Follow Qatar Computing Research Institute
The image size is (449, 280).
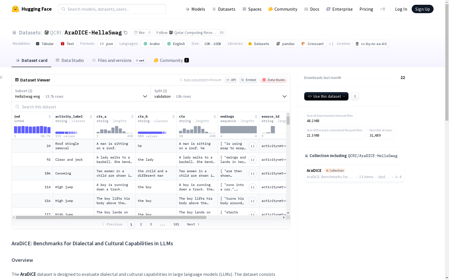pos(186,33)
